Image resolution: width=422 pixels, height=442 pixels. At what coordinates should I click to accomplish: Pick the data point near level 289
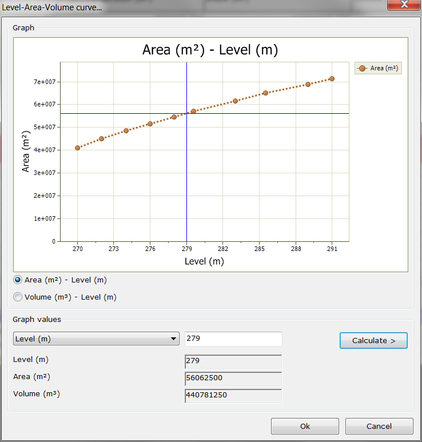click(x=308, y=85)
